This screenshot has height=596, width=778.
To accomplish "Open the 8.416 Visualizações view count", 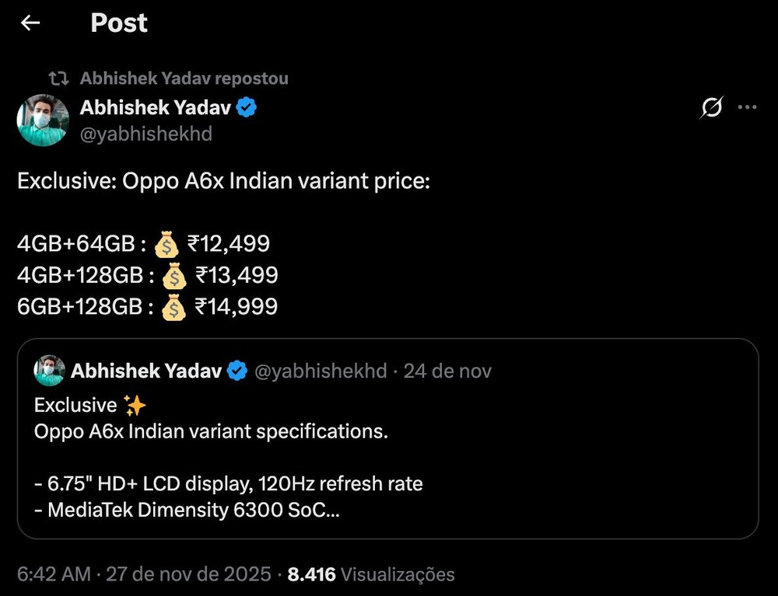I will click(370, 575).
